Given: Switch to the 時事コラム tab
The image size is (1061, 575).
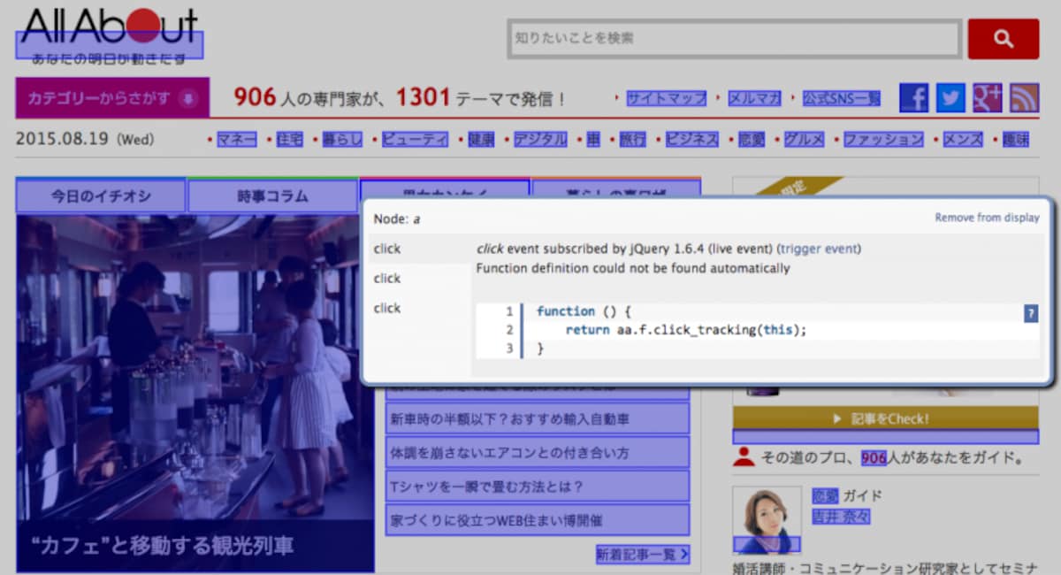Looking at the screenshot, I should tap(272, 196).
